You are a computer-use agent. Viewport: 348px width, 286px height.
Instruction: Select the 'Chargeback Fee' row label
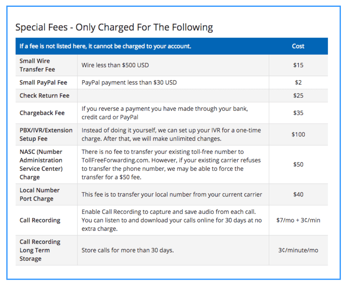(x=42, y=113)
